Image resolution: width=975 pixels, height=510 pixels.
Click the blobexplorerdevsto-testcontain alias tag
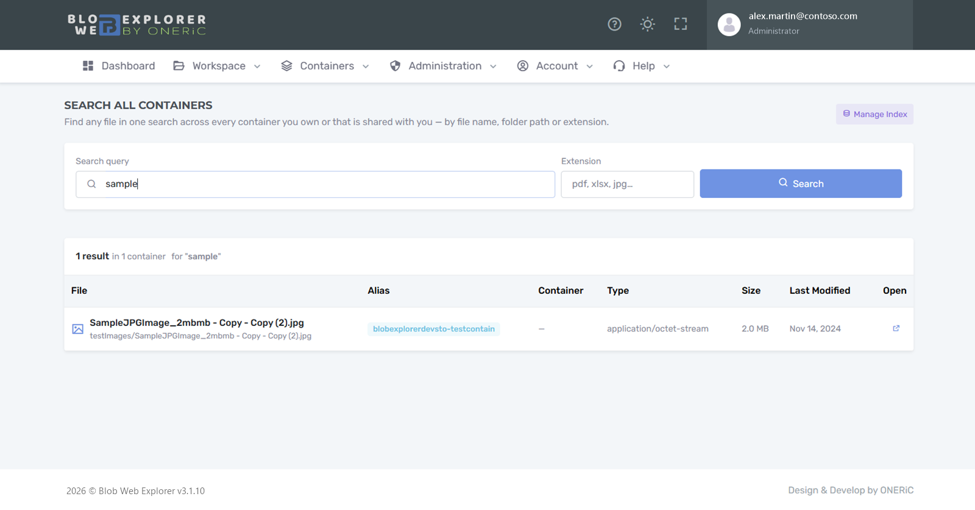coord(434,329)
